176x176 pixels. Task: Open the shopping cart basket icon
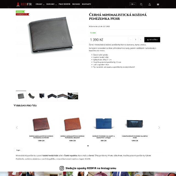[158, 4]
